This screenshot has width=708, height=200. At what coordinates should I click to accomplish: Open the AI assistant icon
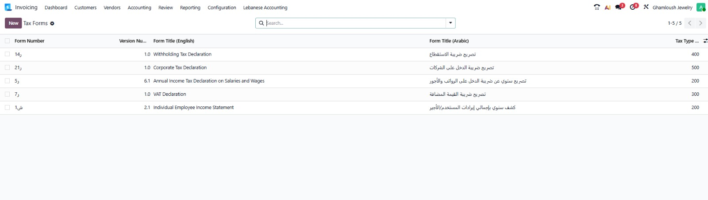608,8
